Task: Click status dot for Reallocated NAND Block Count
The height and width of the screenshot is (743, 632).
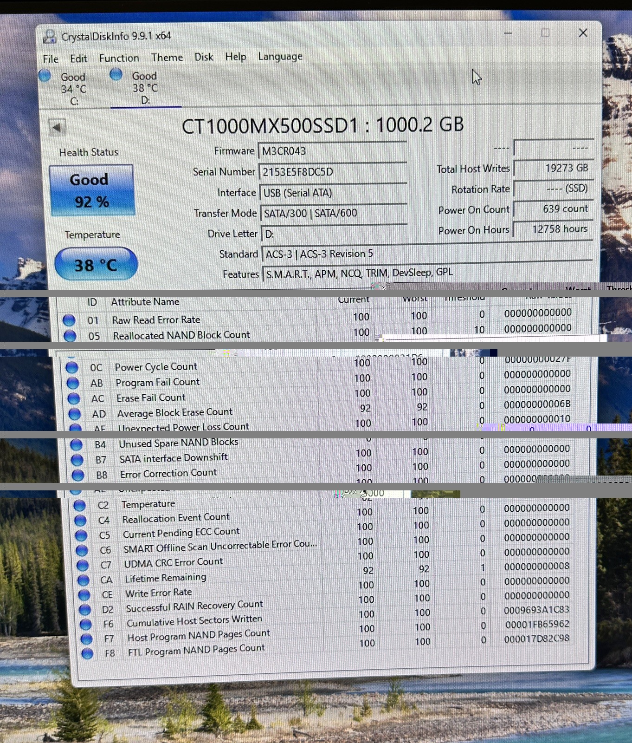Action: click(x=70, y=336)
